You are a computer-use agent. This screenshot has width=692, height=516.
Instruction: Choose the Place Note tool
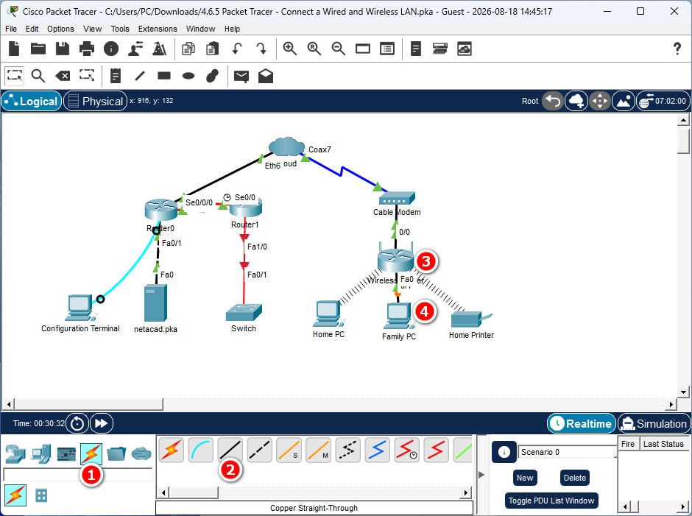115,76
